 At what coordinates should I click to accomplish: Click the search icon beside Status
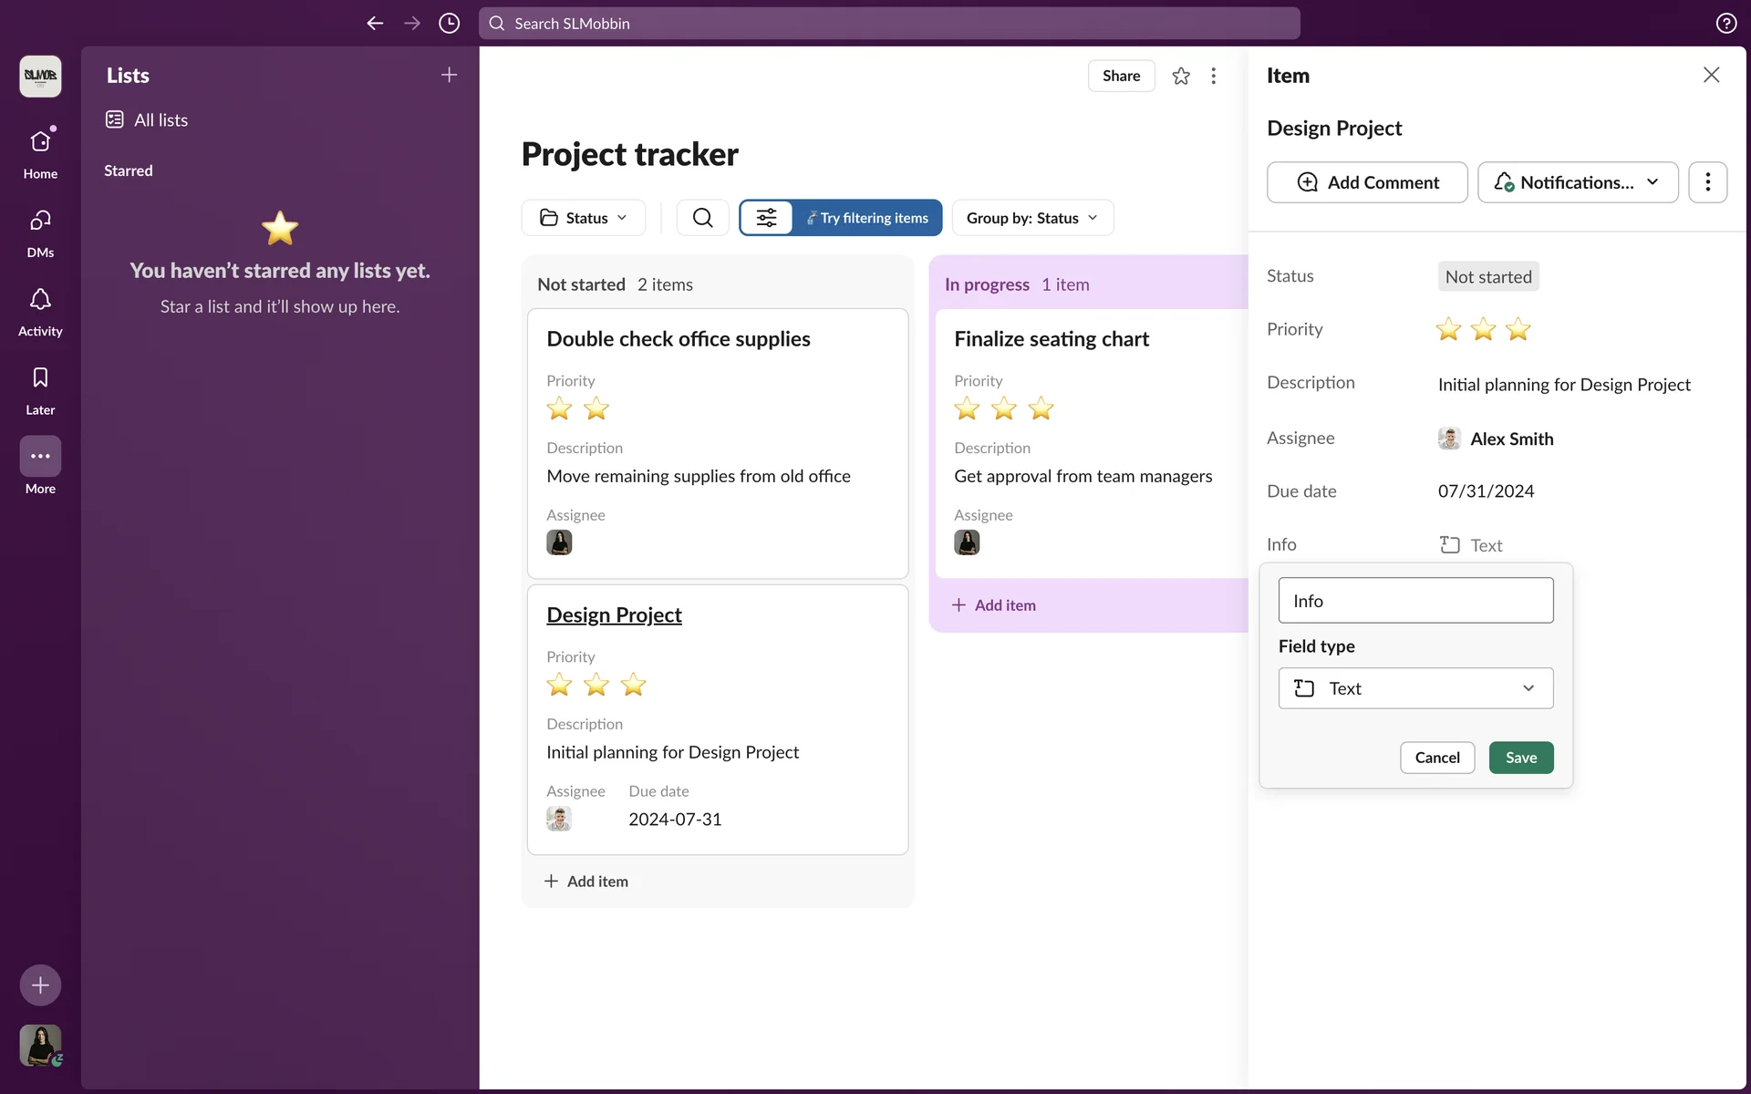click(x=702, y=218)
